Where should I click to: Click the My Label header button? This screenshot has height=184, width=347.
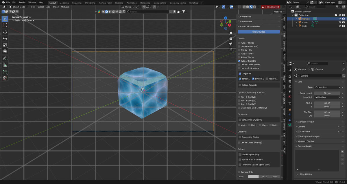click(x=65, y=7)
